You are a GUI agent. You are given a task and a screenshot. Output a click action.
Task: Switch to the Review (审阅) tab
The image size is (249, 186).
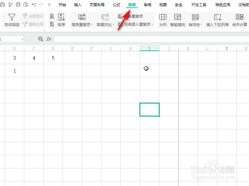[x=147, y=5]
